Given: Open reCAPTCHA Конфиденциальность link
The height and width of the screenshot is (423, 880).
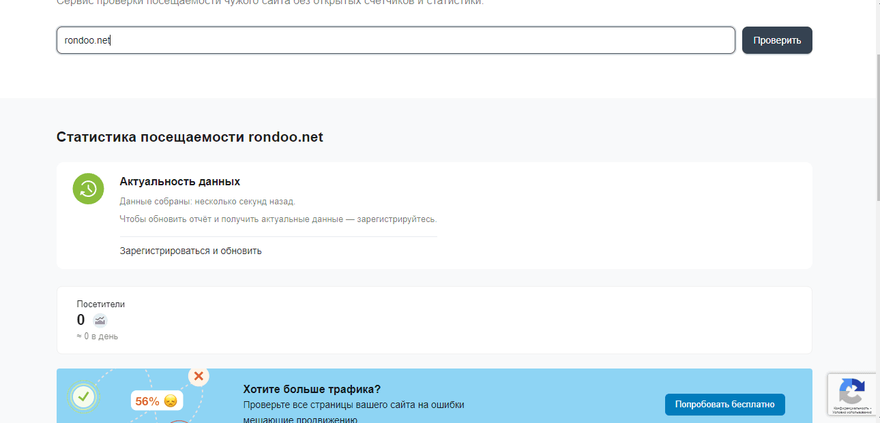Looking at the screenshot, I should click(849, 407).
